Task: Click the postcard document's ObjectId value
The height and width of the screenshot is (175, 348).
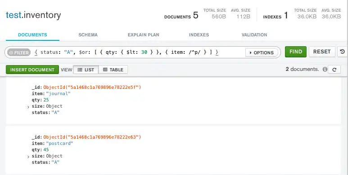Action: (x=92, y=137)
